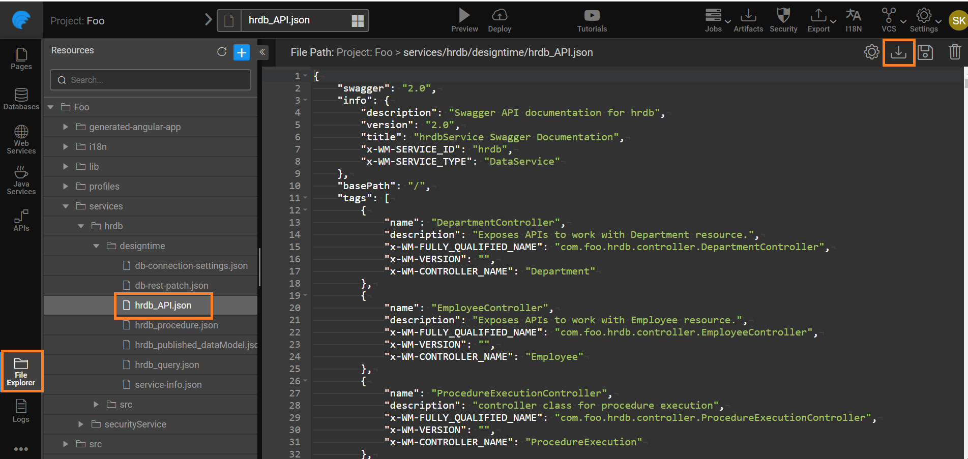
Task: Expand the generated-angular-app folder
Action: [x=66, y=127]
